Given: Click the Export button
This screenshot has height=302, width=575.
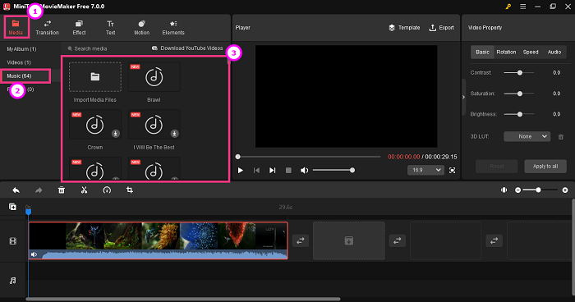Looking at the screenshot, I should tap(442, 27).
